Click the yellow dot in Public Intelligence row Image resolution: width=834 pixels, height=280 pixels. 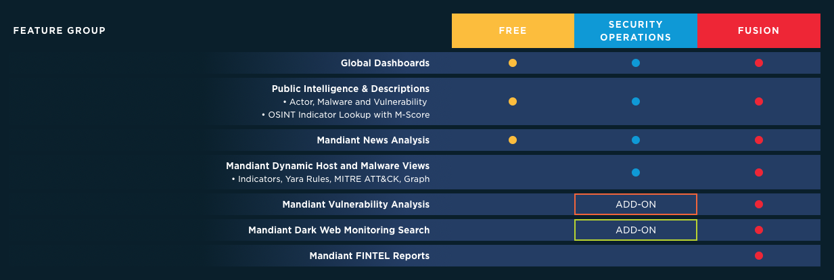point(513,101)
